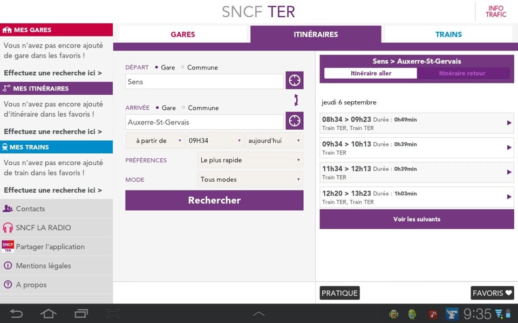Click the Mes Gares house icon
Screen dimensions: 518x323
coord(7,30)
